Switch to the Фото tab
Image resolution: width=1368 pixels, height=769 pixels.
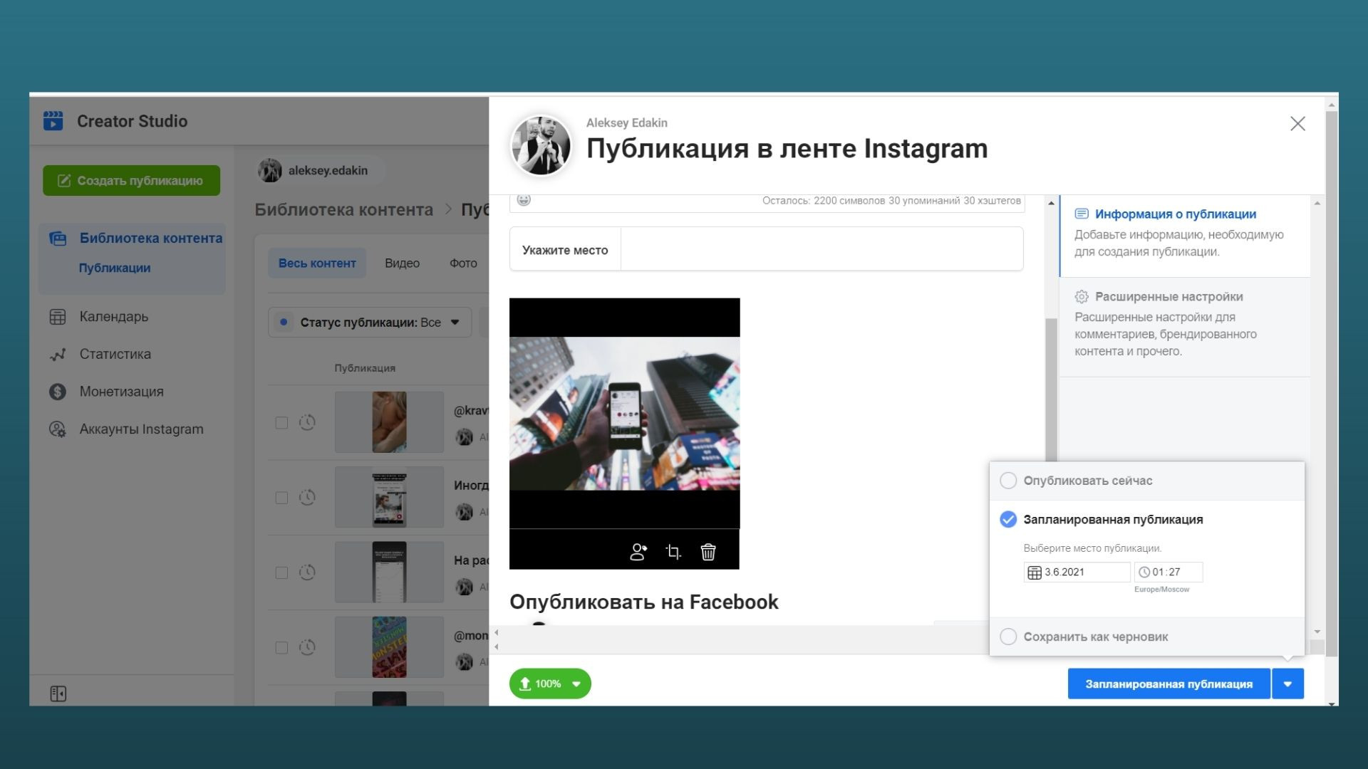click(463, 263)
